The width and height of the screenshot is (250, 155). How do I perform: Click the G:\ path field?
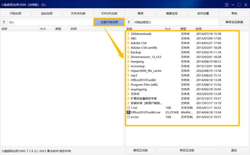(51, 22)
